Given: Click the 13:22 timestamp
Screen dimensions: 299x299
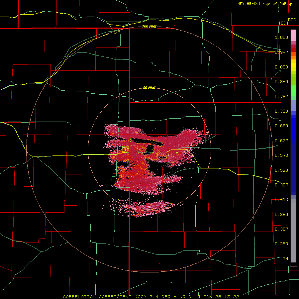Looking at the screenshot, I should point(232,297).
